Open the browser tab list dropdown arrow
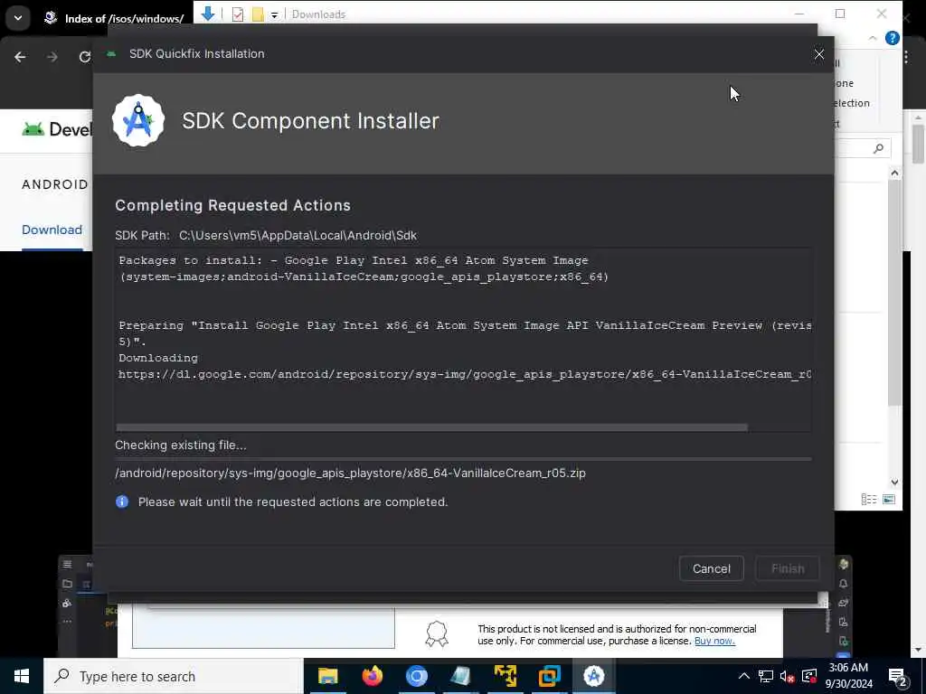Screen dimensions: 926x694 click(18, 18)
